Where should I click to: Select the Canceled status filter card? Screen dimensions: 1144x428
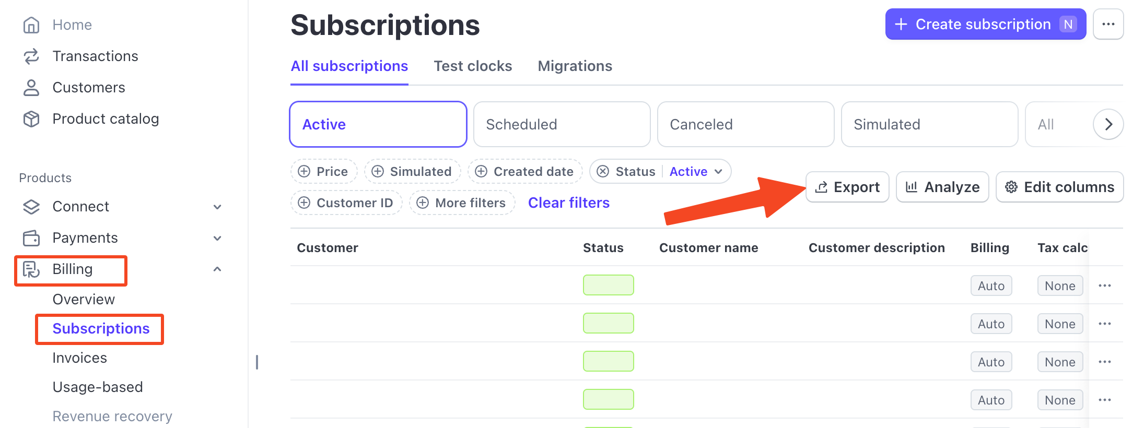point(745,124)
